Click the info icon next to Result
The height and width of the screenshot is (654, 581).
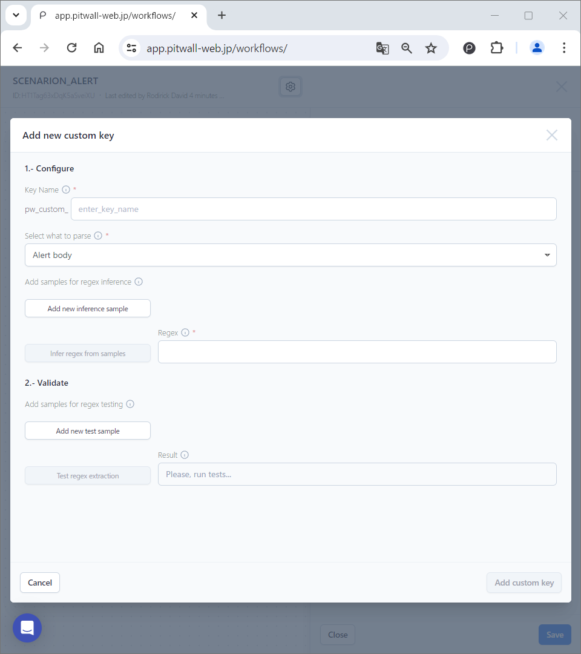[185, 454]
